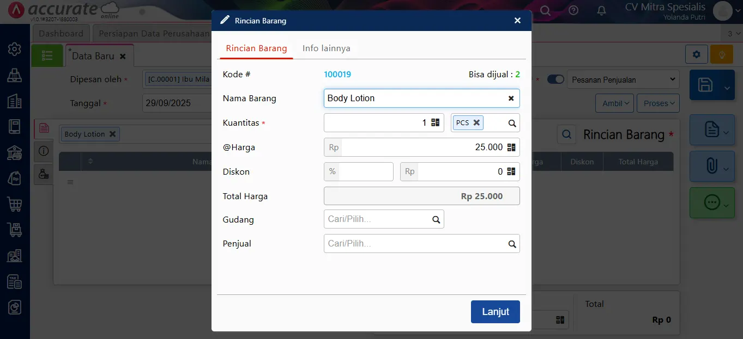Open the Ambil dropdown menu

(x=617, y=103)
